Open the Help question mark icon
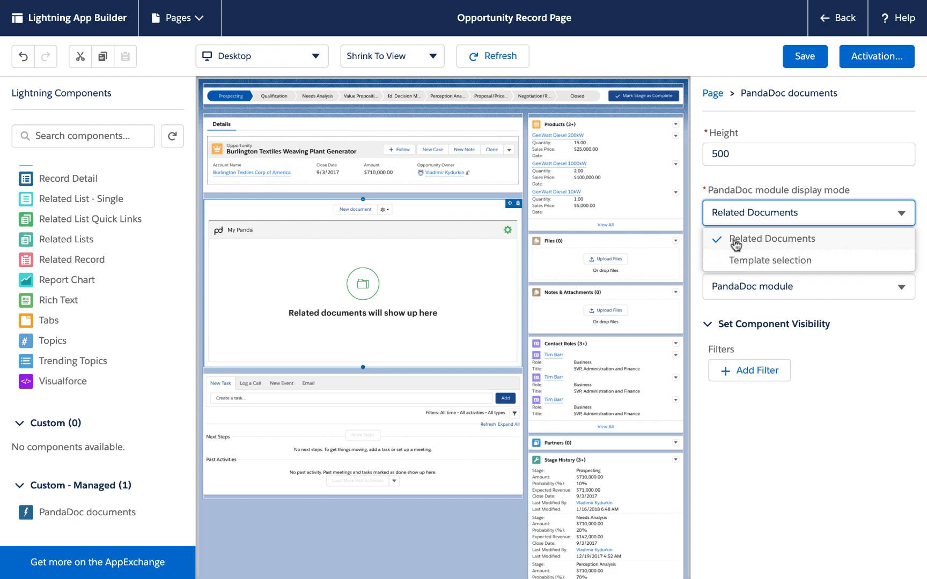The height and width of the screenshot is (579, 927). pos(885,18)
